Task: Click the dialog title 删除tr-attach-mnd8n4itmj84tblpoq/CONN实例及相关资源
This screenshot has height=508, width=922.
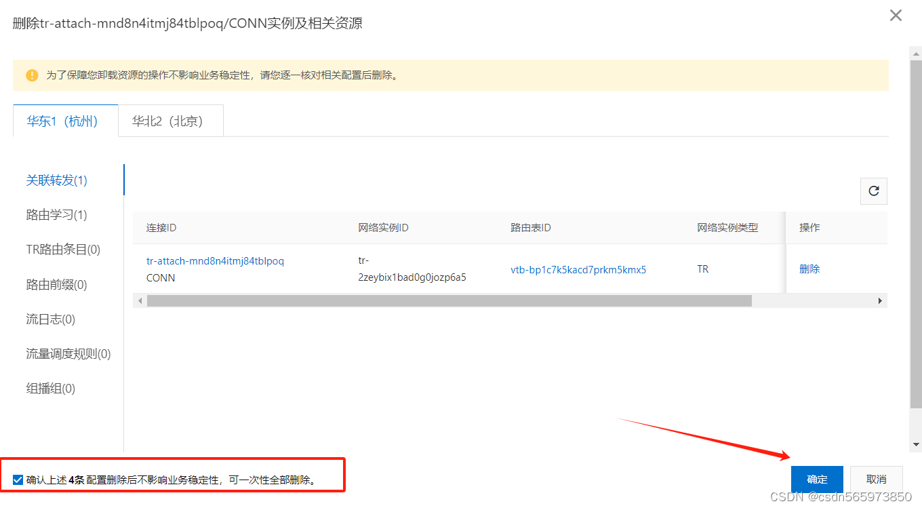Action: point(188,23)
